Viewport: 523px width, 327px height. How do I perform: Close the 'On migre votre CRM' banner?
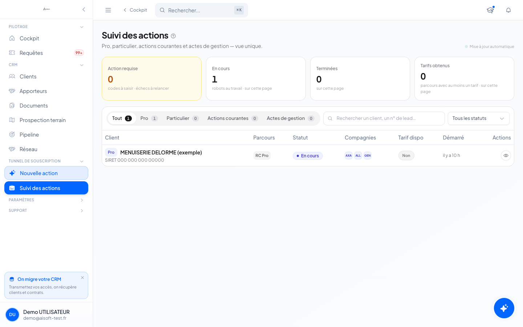coord(82,278)
